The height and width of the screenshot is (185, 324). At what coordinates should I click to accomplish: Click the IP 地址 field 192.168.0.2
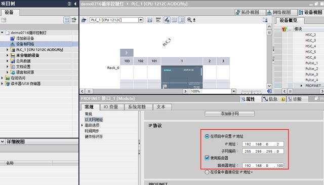pyautogui.click(x=263, y=144)
